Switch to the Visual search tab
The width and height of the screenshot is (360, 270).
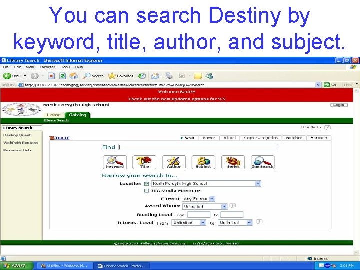tap(230, 138)
